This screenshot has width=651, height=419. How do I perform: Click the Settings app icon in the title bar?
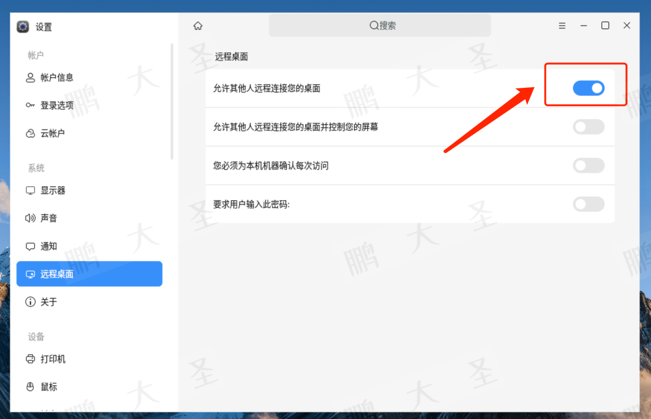coord(23,27)
